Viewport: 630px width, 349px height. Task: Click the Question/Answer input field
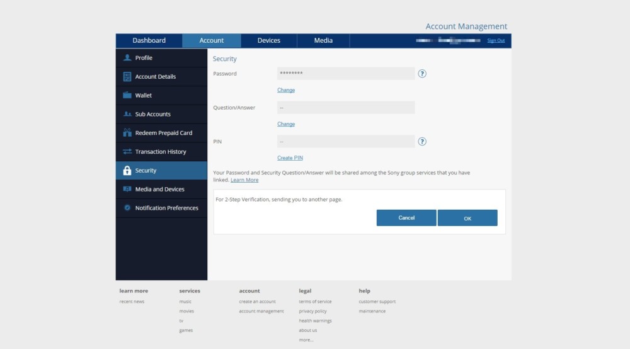(x=346, y=108)
